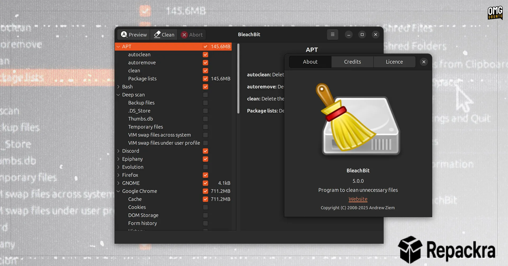This screenshot has height=266, width=508.
Task: Collapse the Google Chrome group
Action: 118,191
